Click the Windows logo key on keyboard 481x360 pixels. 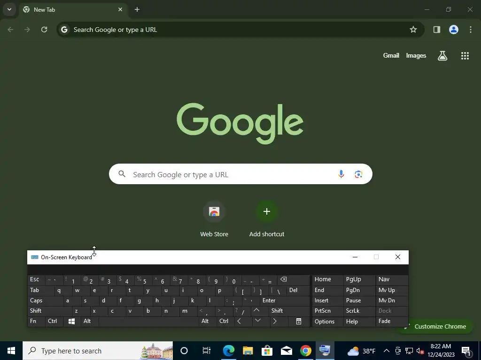tap(72, 322)
